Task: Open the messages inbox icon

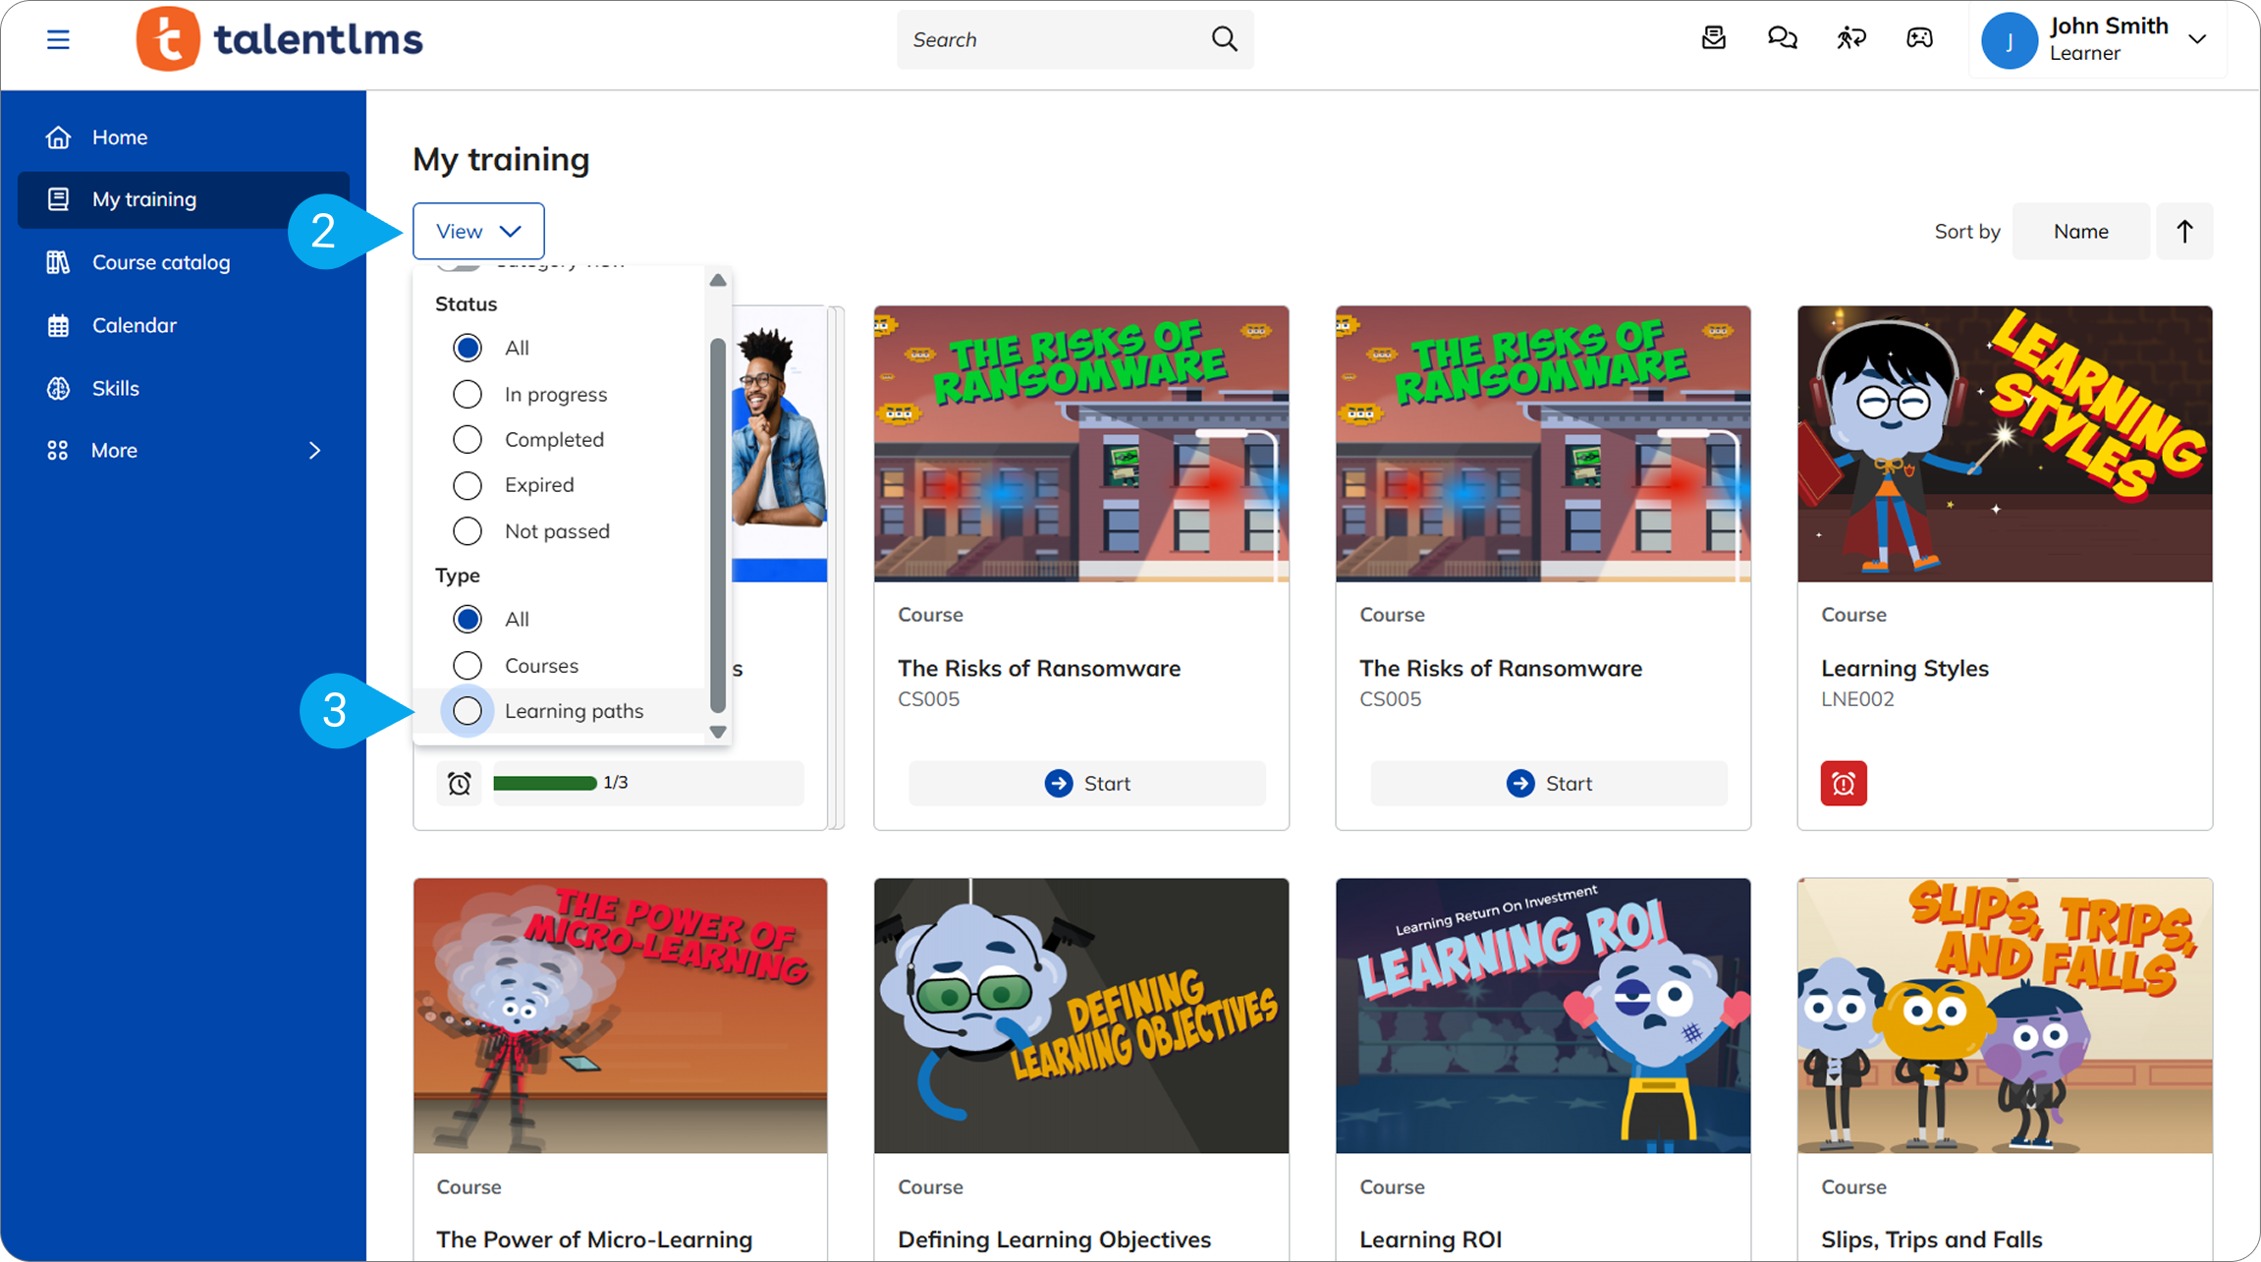Action: (1713, 38)
